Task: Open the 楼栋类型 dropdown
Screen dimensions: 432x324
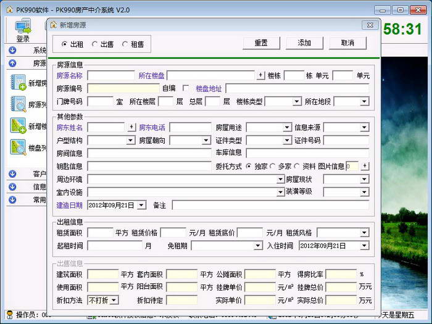Action: 296,101
